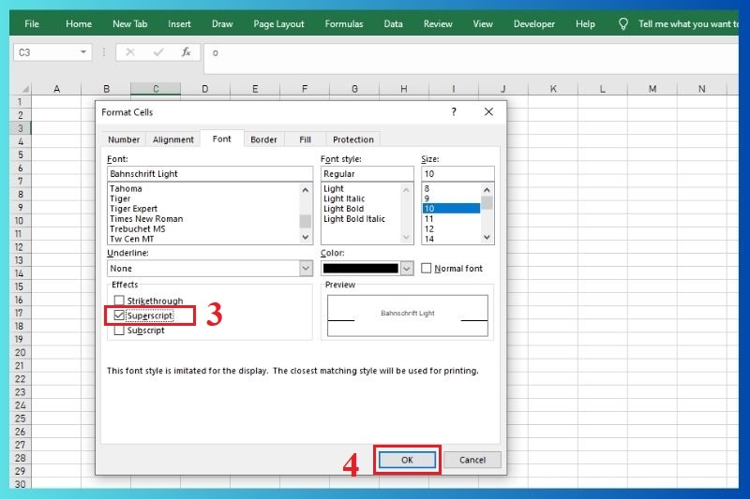Click the formula bar Cancel X icon

point(129,52)
